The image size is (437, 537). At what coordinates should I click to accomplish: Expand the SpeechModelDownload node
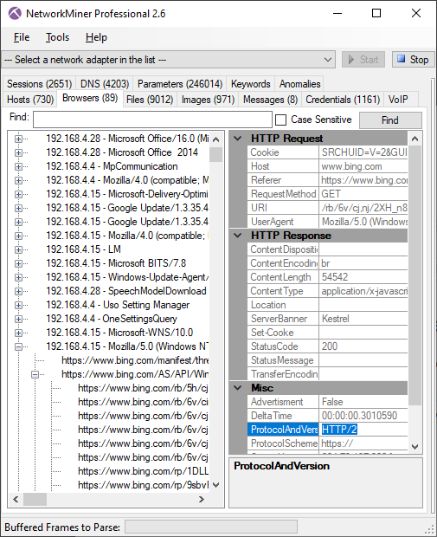point(18,291)
